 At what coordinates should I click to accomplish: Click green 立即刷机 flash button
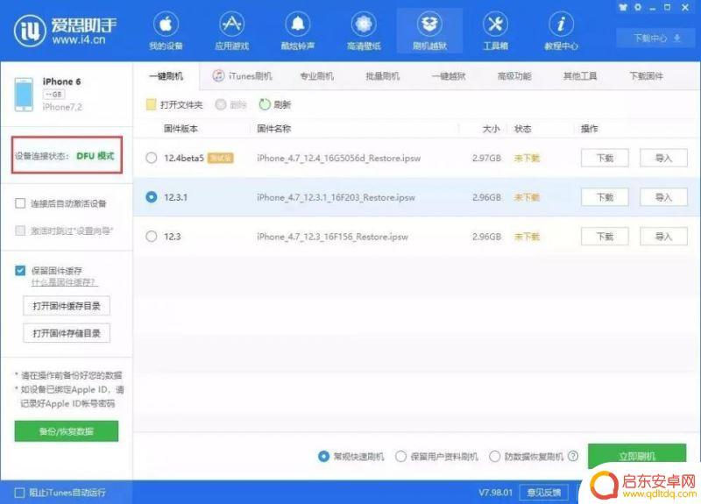pyautogui.click(x=637, y=456)
